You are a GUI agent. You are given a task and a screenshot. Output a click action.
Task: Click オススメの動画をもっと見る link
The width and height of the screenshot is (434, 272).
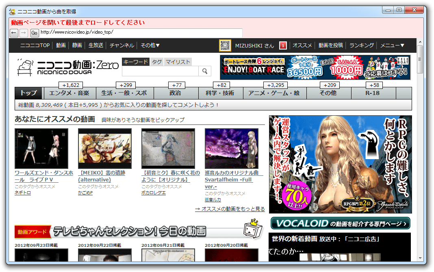pyautogui.click(x=230, y=209)
